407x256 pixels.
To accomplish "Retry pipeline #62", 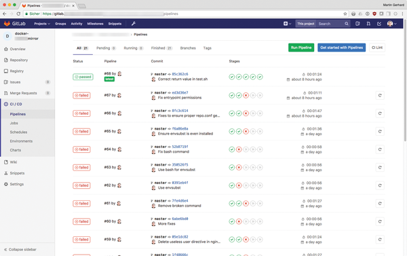I will 380,185.
